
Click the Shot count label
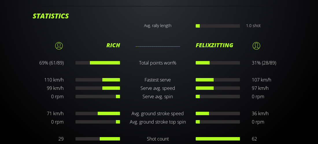point(158,139)
